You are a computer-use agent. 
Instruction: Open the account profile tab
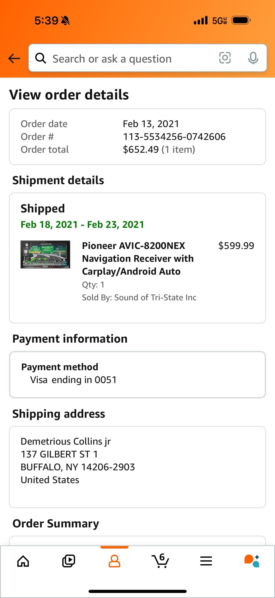coord(114,561)
